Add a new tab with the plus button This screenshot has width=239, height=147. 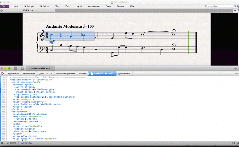[x=235, y=10]
